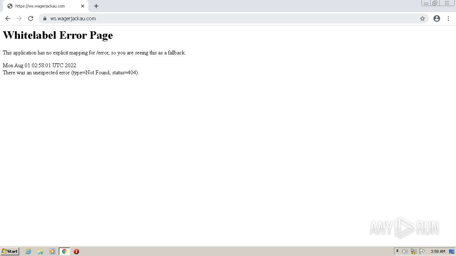Show hidden system tray icons
456x256 pixels.
pos(397,251)
